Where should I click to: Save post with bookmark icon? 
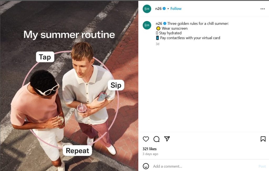click(x=263, y=139)
